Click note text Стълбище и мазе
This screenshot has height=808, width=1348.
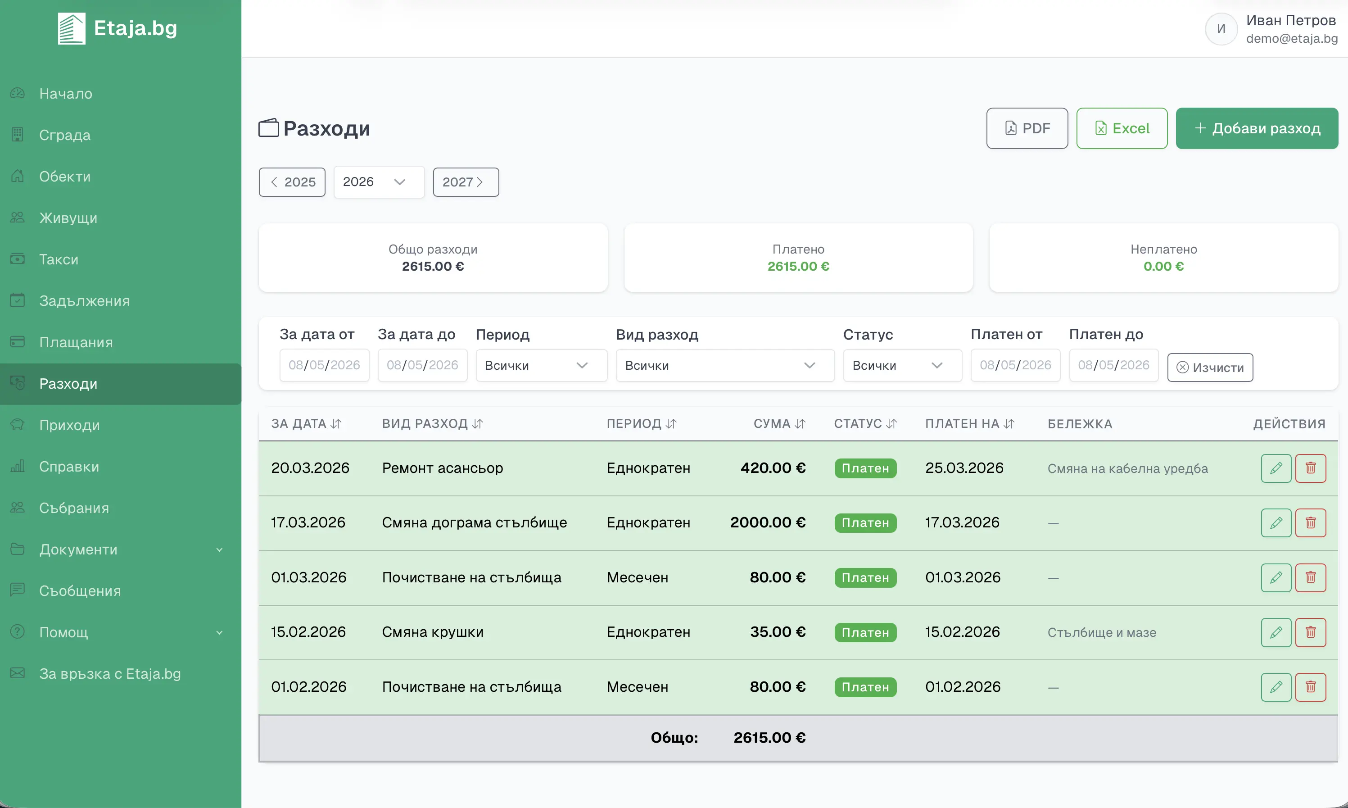[x=1101, y=633]
